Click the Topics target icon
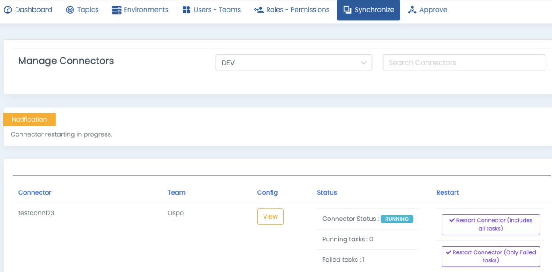552x272 pixels. (x=70, y=10)
